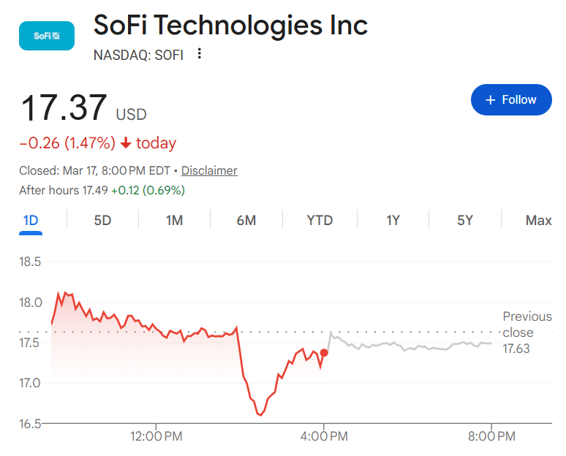566x456 pixels.
Task: Click the SoFi logo icon
Action: [47, 36]
